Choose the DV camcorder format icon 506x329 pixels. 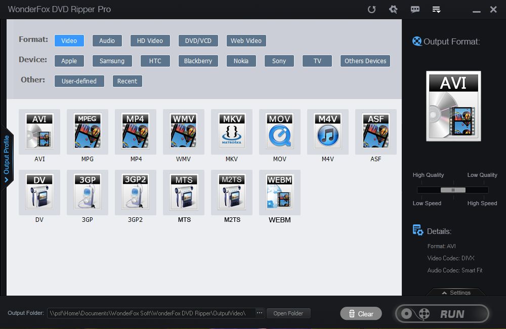click(39, 193)
